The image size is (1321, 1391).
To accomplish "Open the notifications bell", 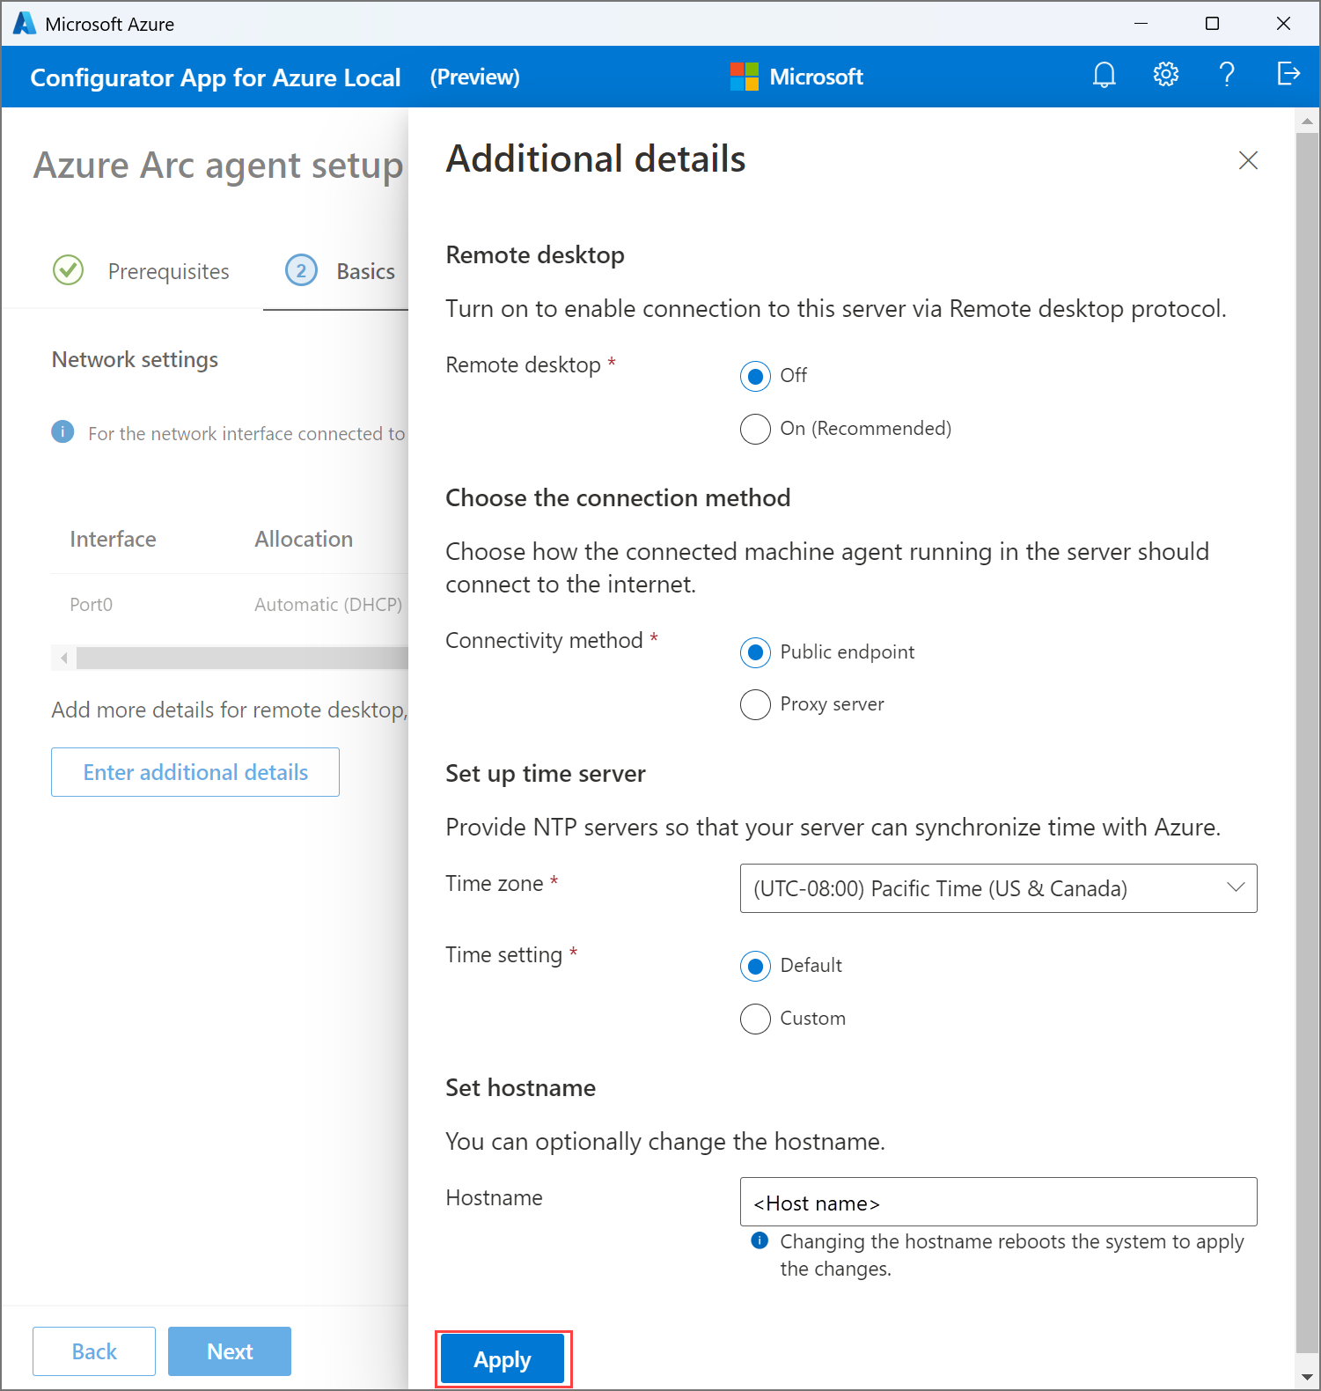I will click(1104, 76).
